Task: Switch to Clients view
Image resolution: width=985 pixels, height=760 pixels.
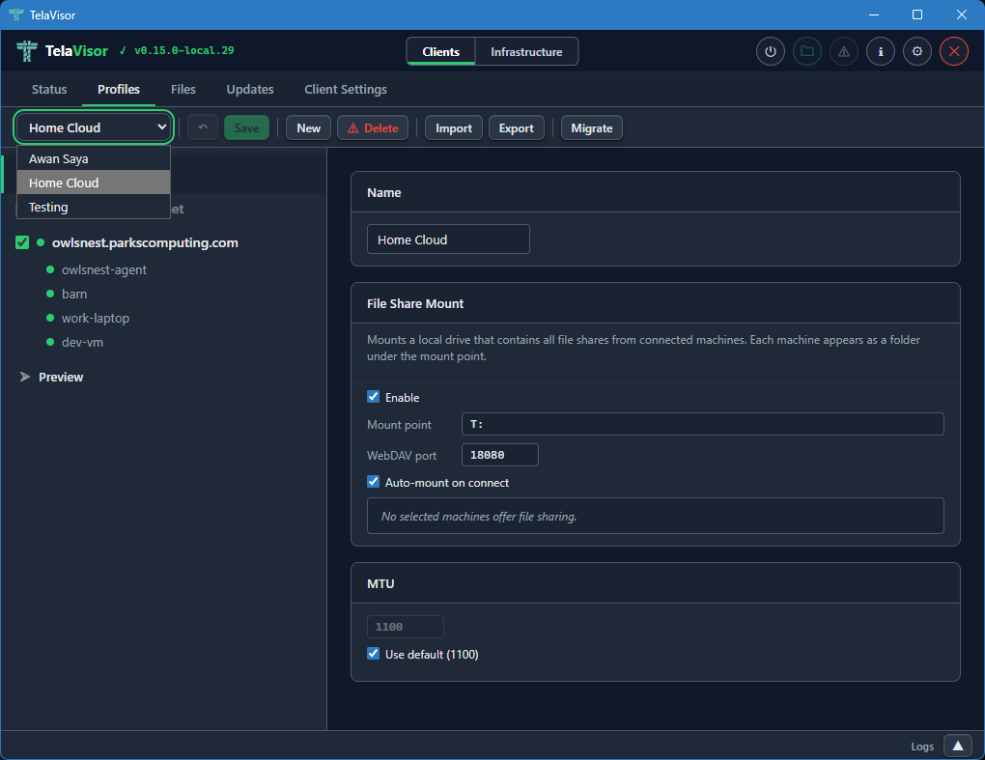Action: pyautogui.click(x=440, y=51)
